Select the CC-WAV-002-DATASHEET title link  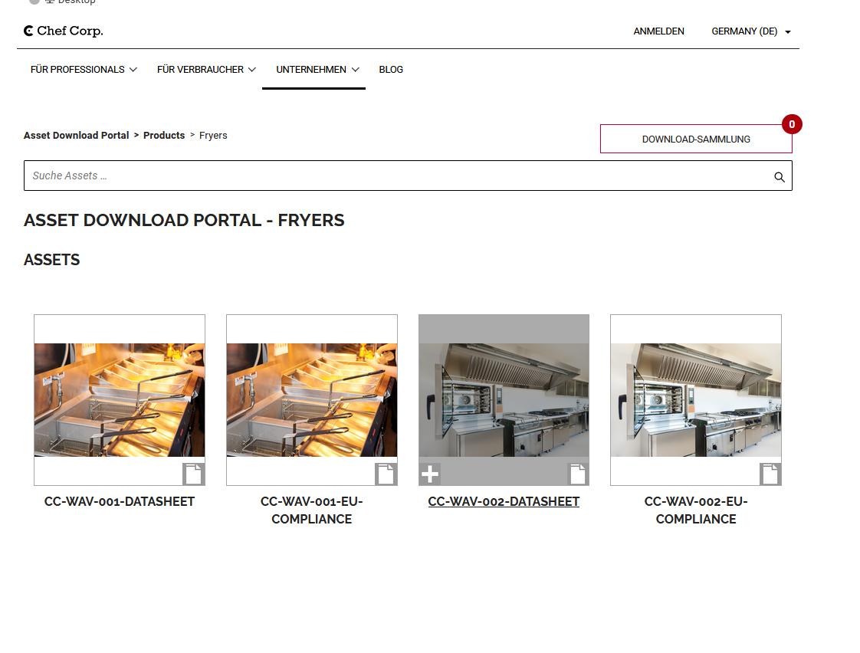[x=504, y=501]
